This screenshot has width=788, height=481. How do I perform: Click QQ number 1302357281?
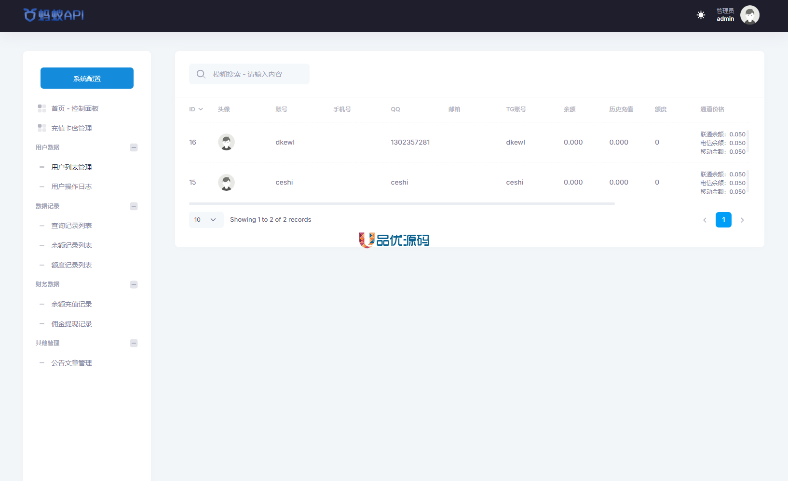click(x=410, y=142)
